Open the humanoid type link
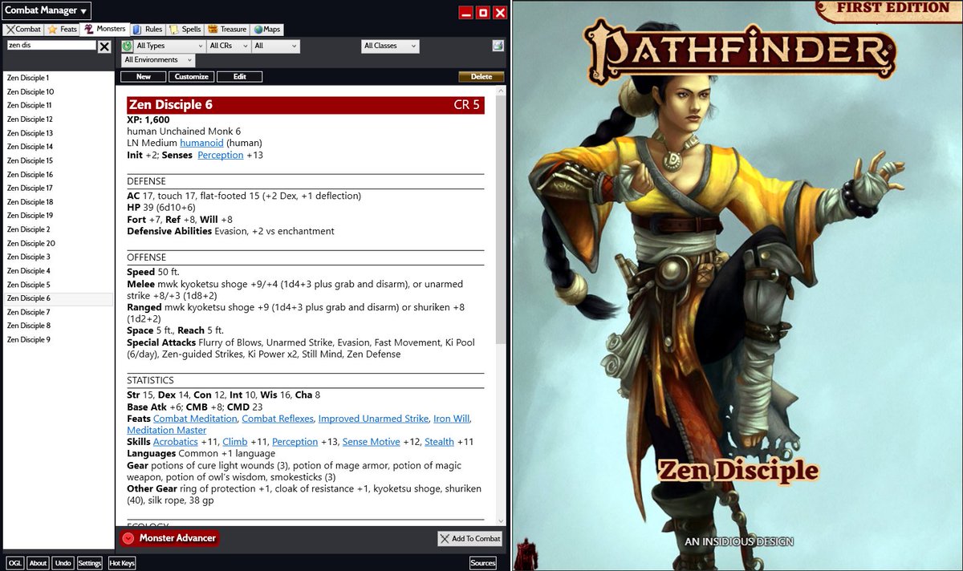Viewport: 963px width, 571px height. (x=201, y=144)
